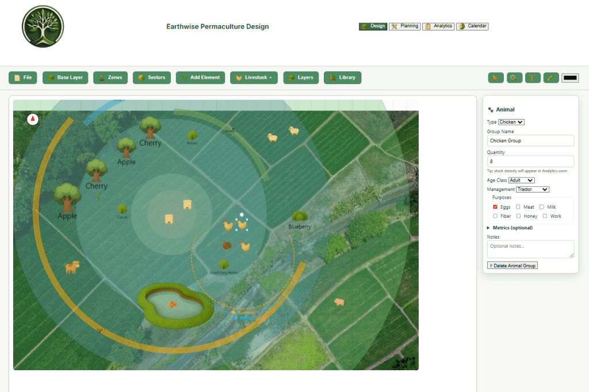Tick the Honey purpose checkbox
The height and width of the screenshot is (392, 589).
point(518,216)
